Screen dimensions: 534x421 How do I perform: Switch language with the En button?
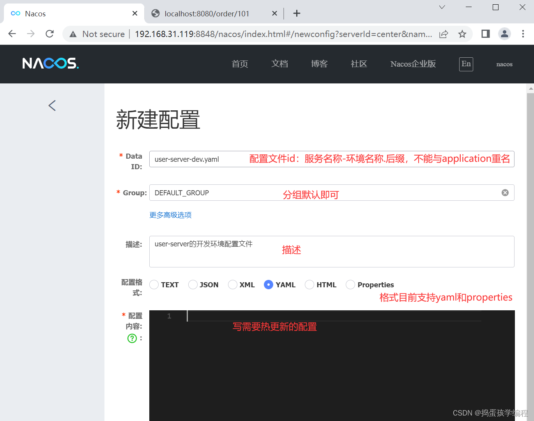point(466,64)
